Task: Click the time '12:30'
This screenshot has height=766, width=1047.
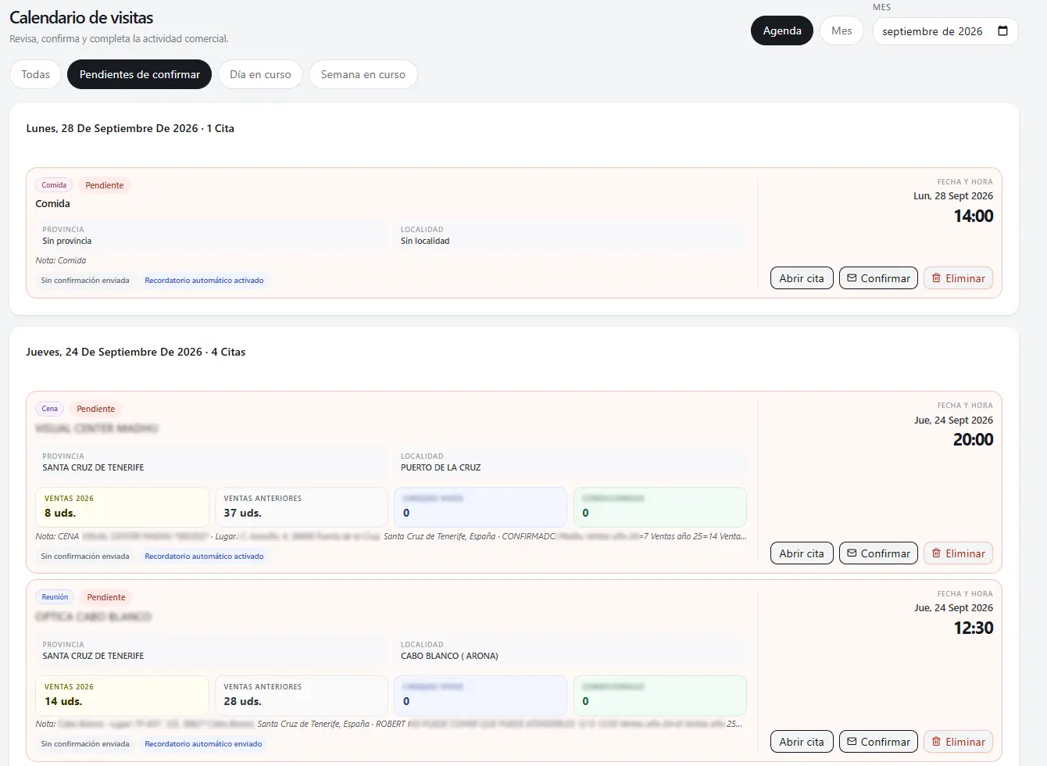Action: pos(974,628)
